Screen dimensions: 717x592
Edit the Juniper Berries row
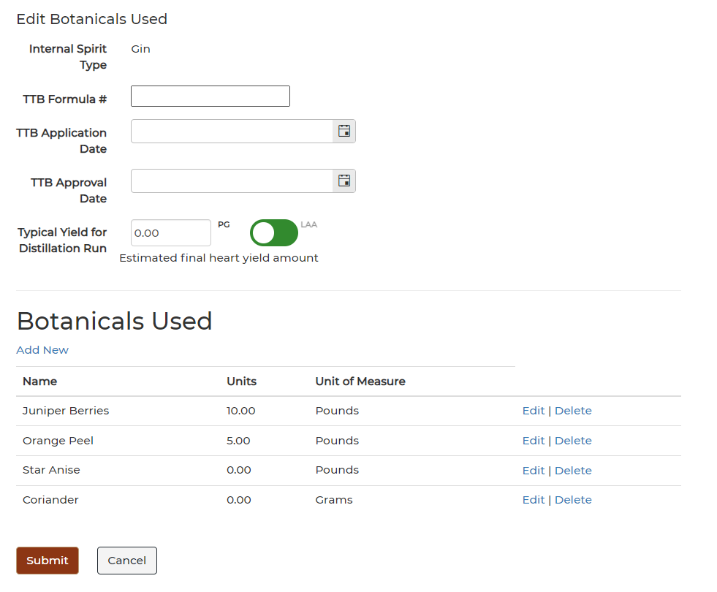pos(533,411)
